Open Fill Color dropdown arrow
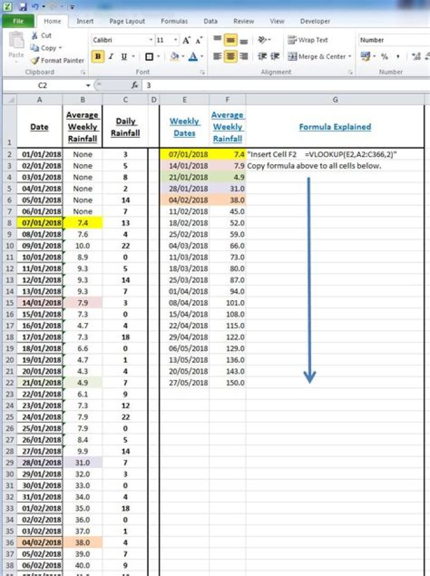Screen dimensions: 430x576 183,57
